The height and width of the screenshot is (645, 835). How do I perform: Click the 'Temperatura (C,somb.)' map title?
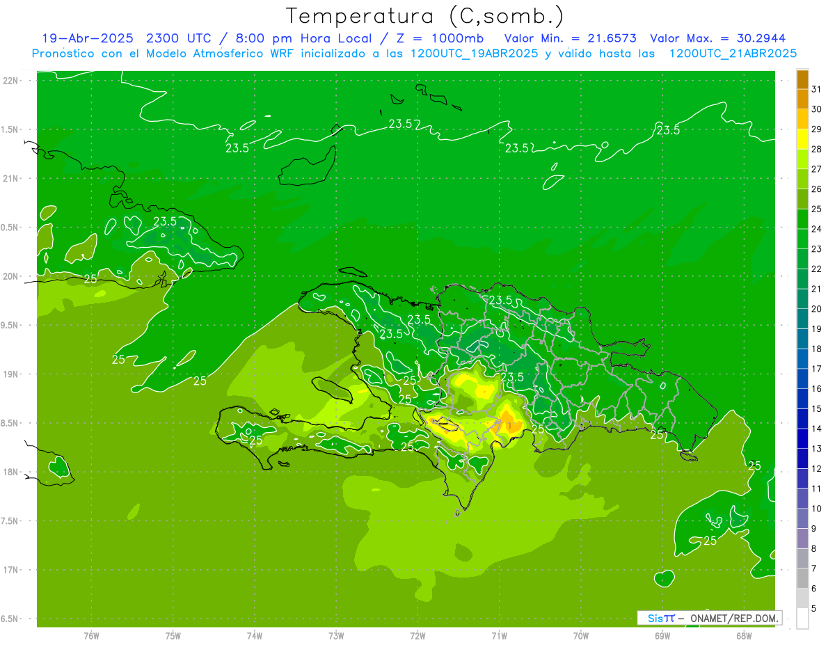[425, 16]
